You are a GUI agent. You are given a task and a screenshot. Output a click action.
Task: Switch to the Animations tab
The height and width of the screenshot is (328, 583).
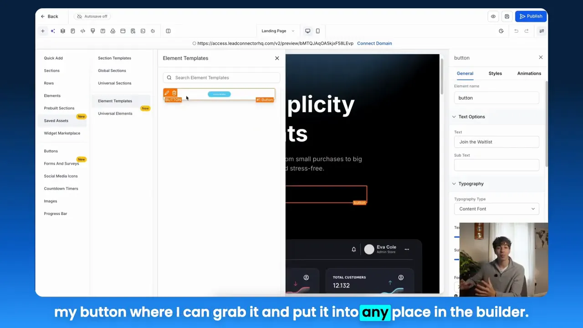coord(529,73)
